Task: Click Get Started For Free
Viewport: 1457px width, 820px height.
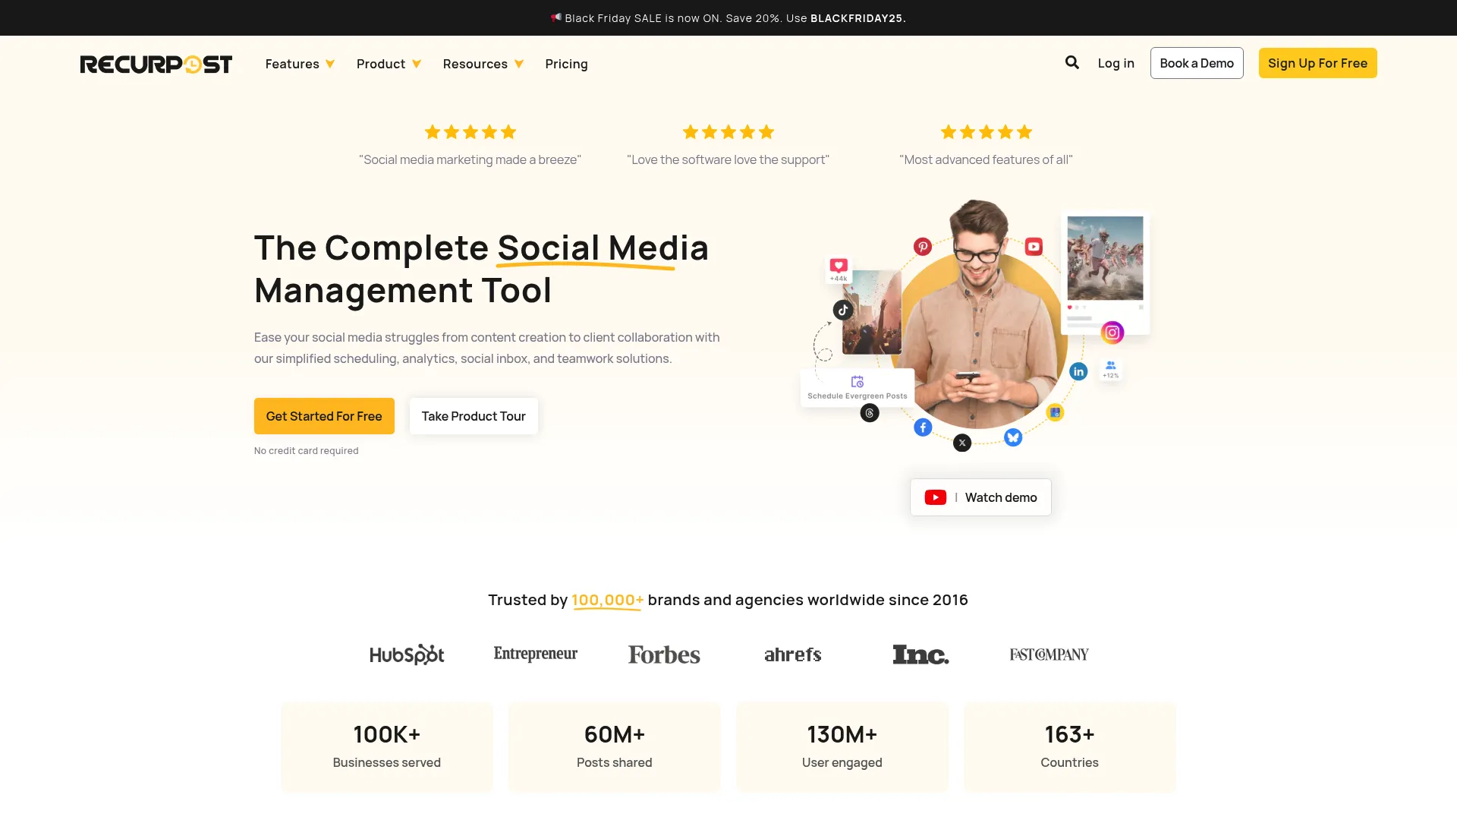Action: pyautogui.click(x=324, y=415)
